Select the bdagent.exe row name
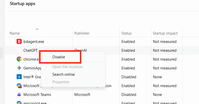The height and width of the screenshot is (104, 199). coord(34,42)
